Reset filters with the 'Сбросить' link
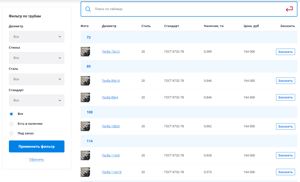The width and height of the screenshot is (300, 182). pyautogui.click(x=36, y=160)
